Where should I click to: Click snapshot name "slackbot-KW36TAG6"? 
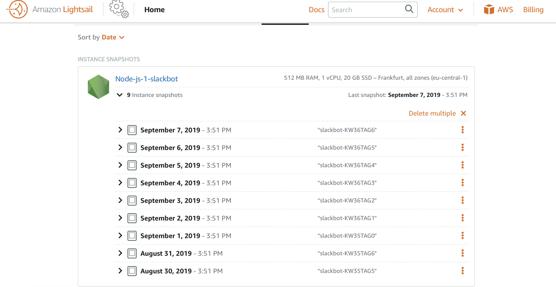coord(347,130)
